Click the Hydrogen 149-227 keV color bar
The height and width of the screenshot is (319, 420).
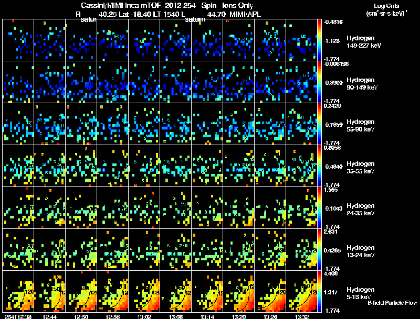point(319,40)
